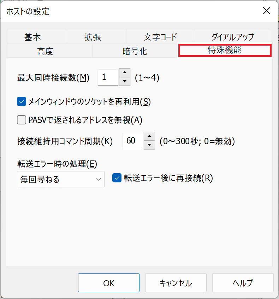Increase 接続維持用コマンド周期 with up arrow
The height and width of the screenshot is (299, 279).
pos(149,136)
